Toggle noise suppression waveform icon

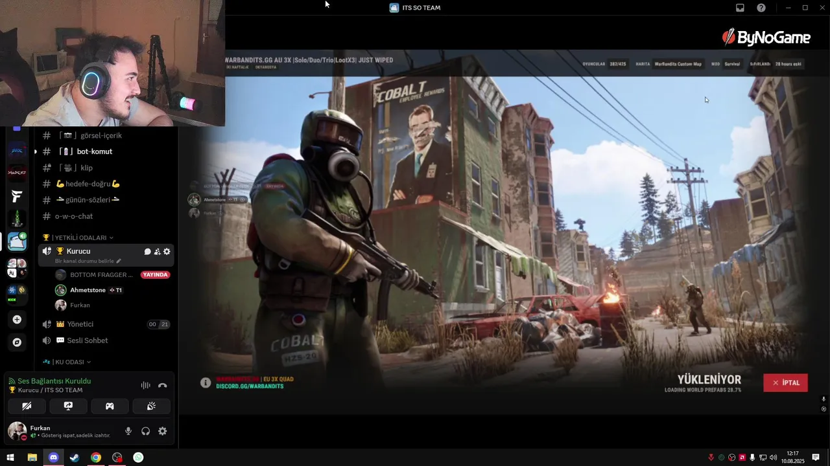pyautogui.click(x=145, y=385)
